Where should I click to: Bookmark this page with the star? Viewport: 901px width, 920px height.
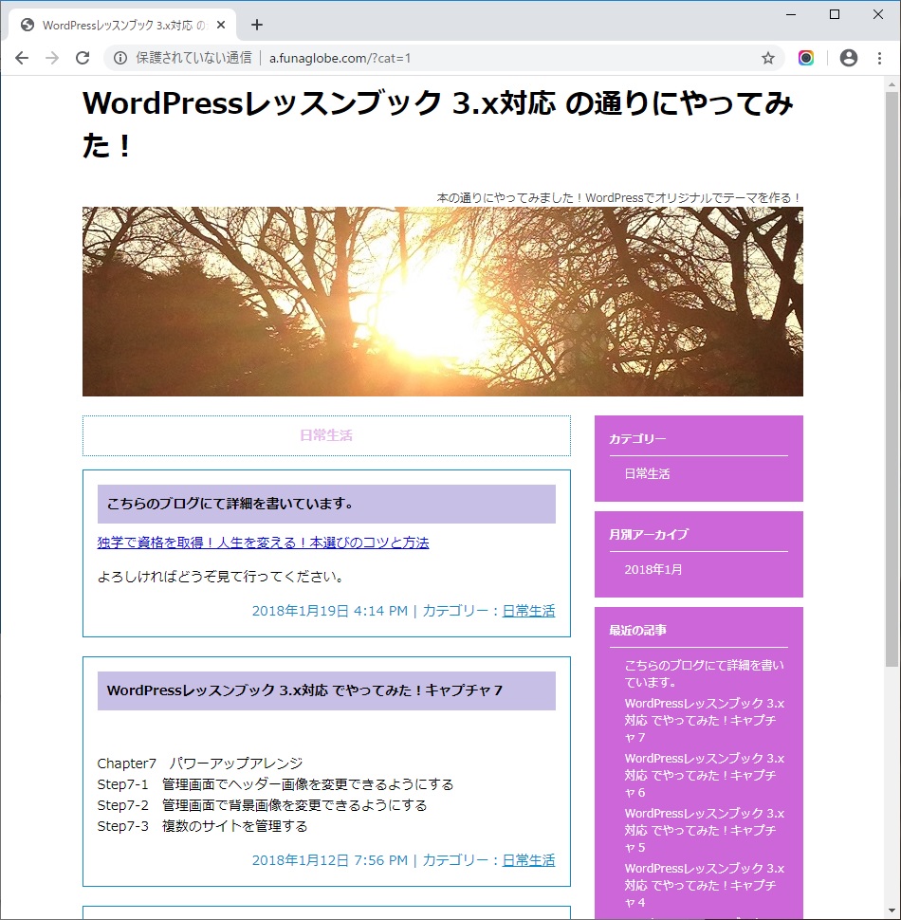click(768, 58)
